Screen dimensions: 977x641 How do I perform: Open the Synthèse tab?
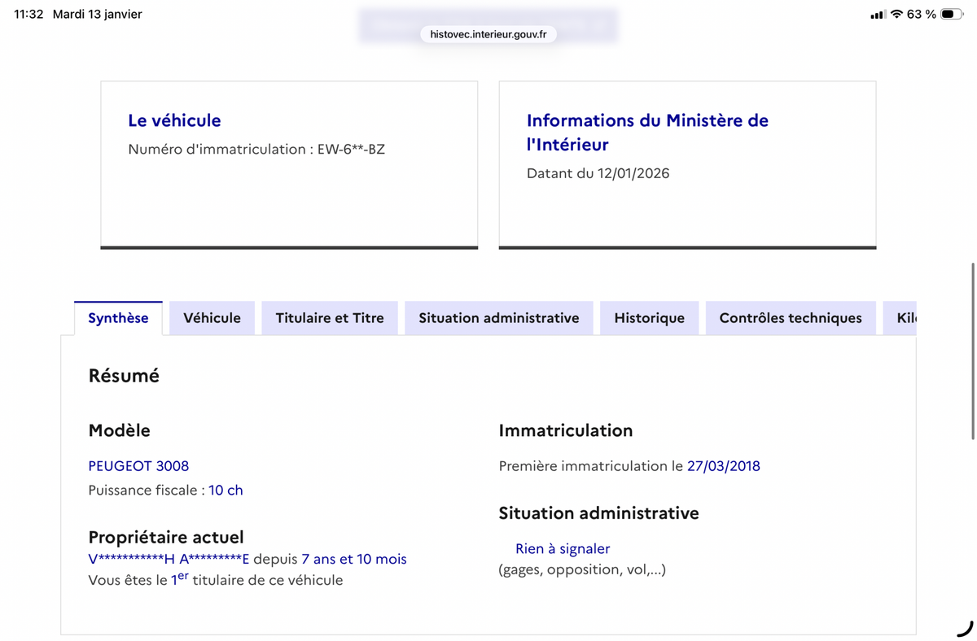(x=118, y=318)
